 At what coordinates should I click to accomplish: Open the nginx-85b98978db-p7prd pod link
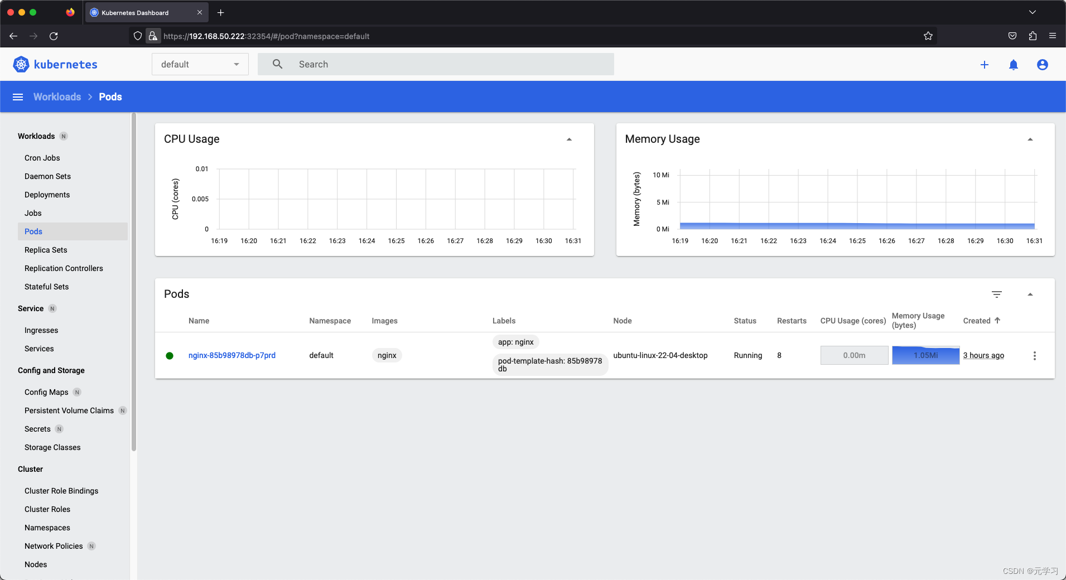(232, 355)
